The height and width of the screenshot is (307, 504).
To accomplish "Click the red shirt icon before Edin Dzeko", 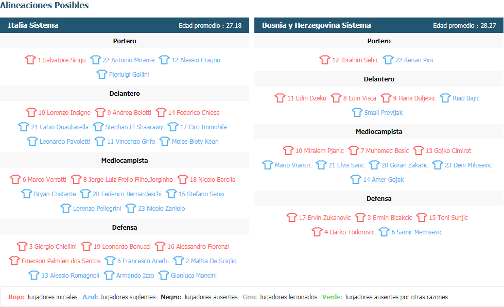I will tap(280, 98).
